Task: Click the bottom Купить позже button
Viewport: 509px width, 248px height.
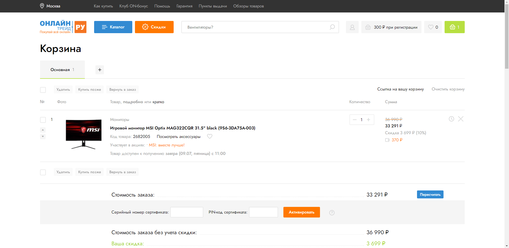Action: click(90, 172)
